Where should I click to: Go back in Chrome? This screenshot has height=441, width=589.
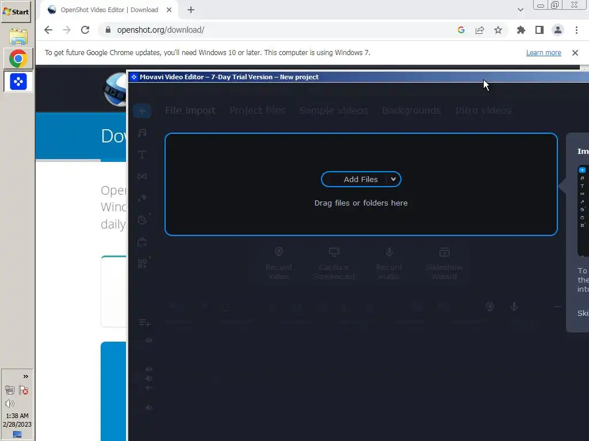click(x=48, y=30)
